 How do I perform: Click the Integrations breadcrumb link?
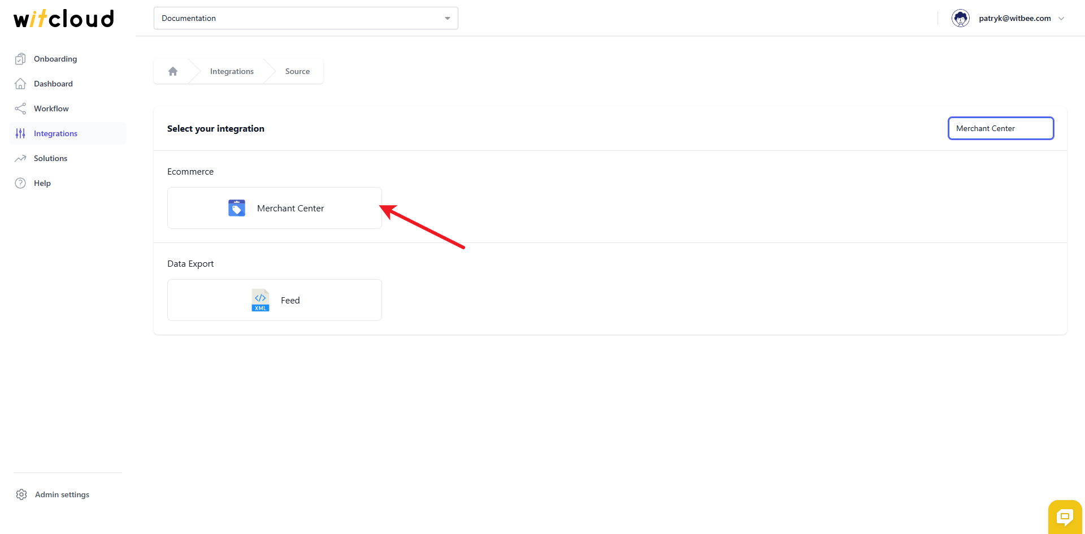click(232, 71)
